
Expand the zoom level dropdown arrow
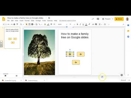(x=23, y=24)
